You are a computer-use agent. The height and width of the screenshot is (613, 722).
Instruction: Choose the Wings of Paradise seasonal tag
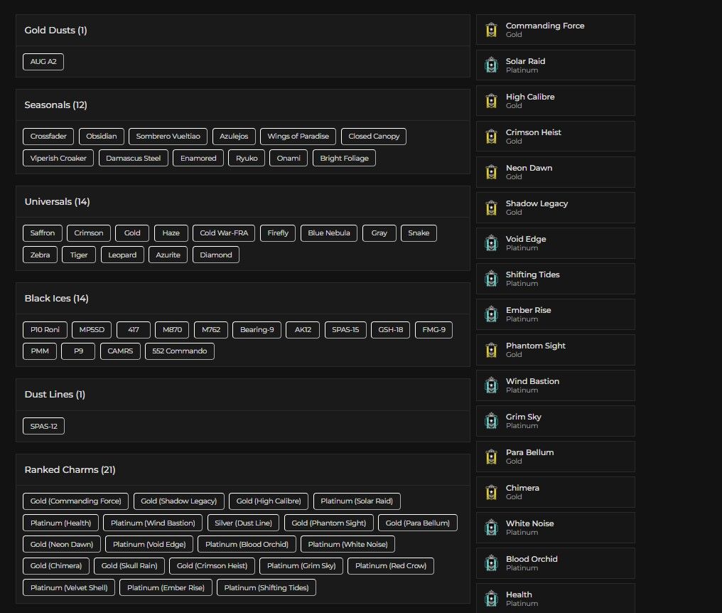tap(298, 137)
